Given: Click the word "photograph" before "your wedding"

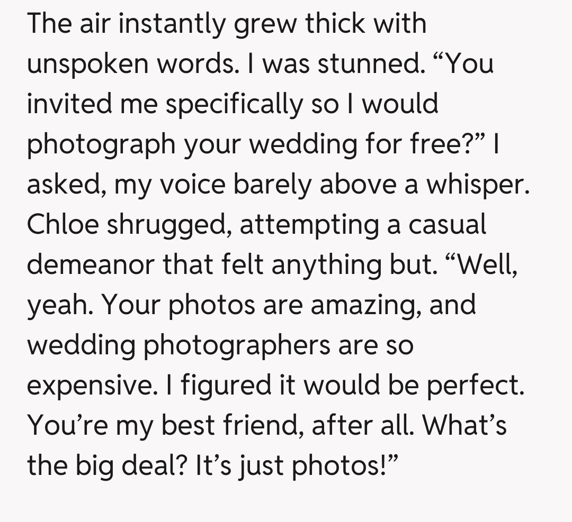Looking at the screenshot, I should pyautogui.click(x=101, y=144).
